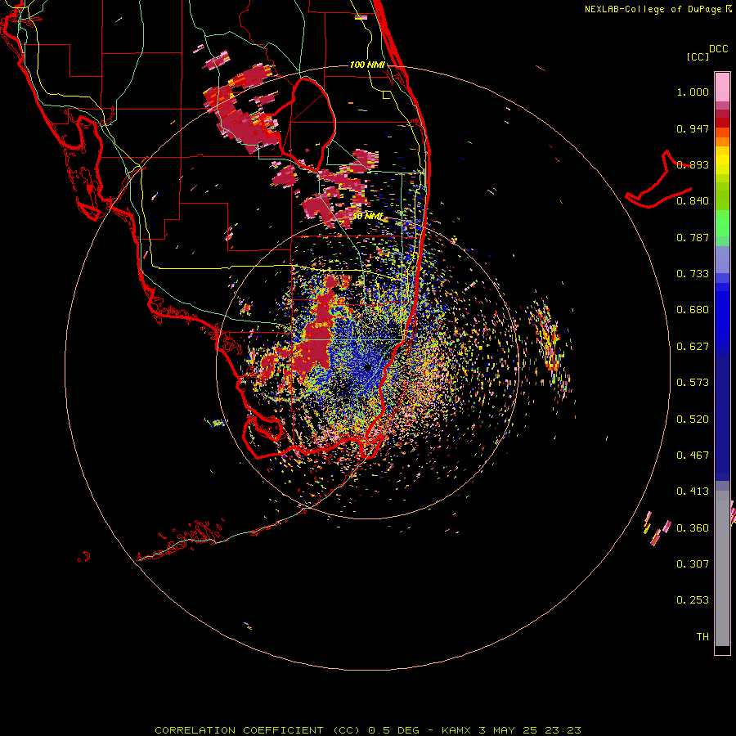
Task: Click the NEXLAB-College of DuPage credit text
Action: click(x=653, y=9)
